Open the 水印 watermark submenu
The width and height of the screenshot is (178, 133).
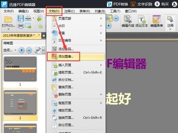coord(76,26)
